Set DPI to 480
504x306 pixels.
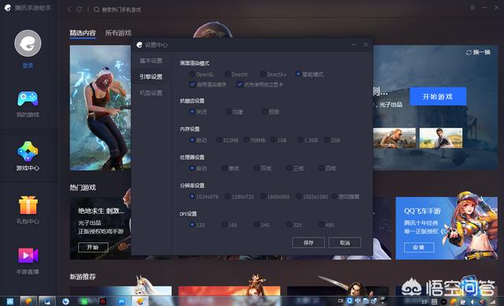(321, 224)
